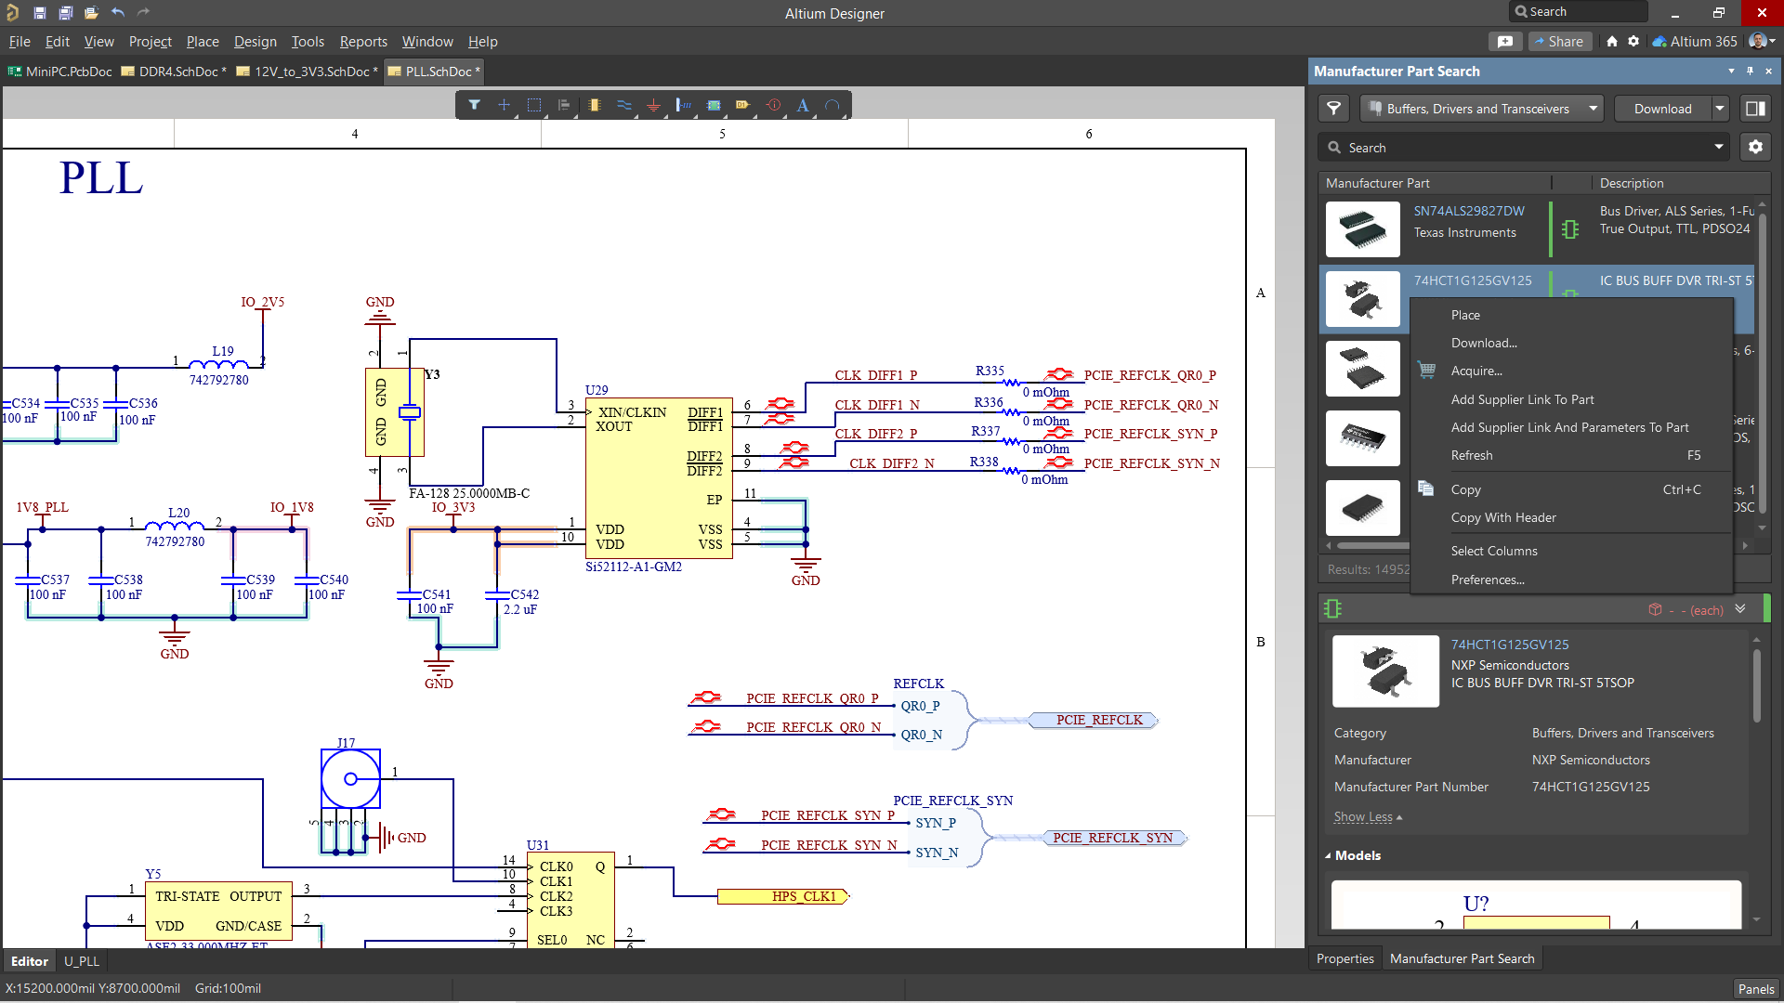Open the filters funnel in part search

point(1333,109)
